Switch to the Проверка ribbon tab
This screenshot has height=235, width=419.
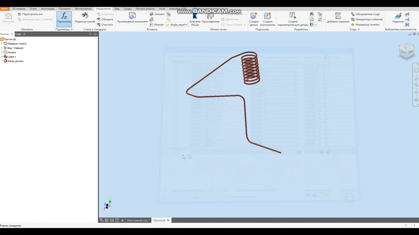click(64, 8)
